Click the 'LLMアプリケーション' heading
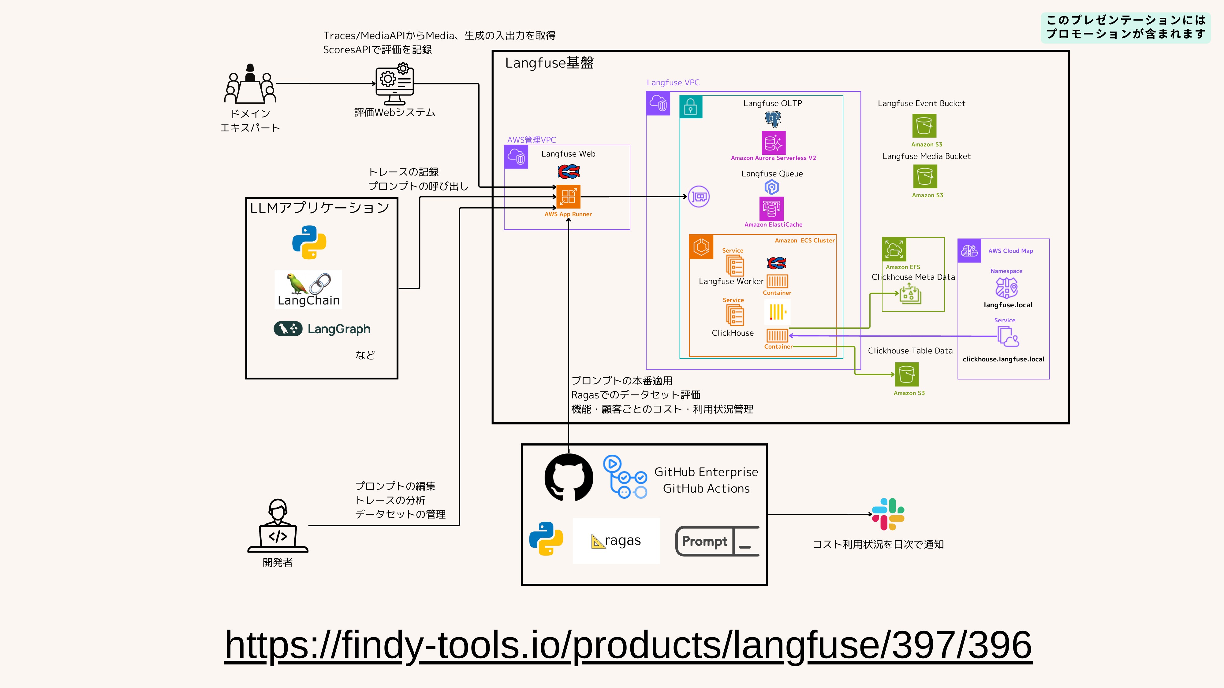 [x=319, y=208]
